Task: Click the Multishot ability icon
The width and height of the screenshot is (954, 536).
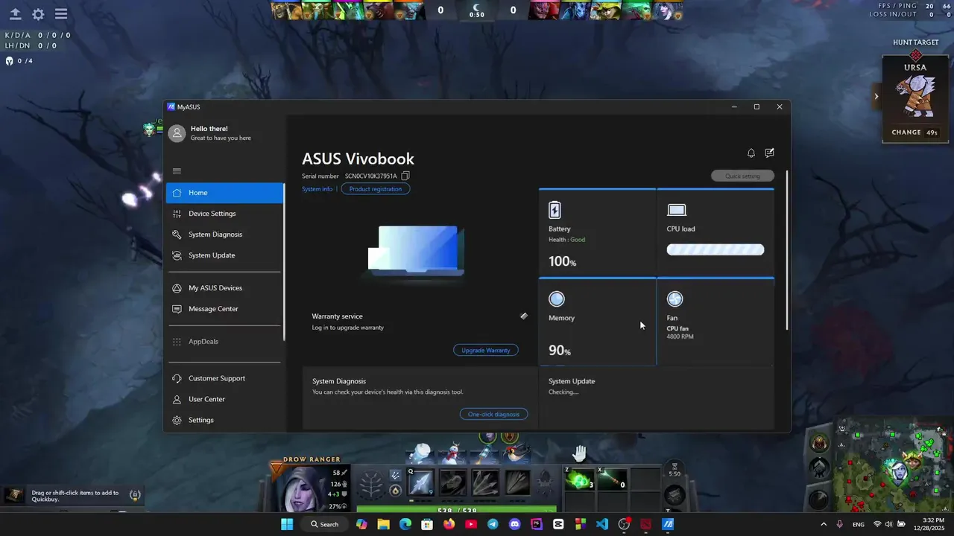Action: coord(485,482)
